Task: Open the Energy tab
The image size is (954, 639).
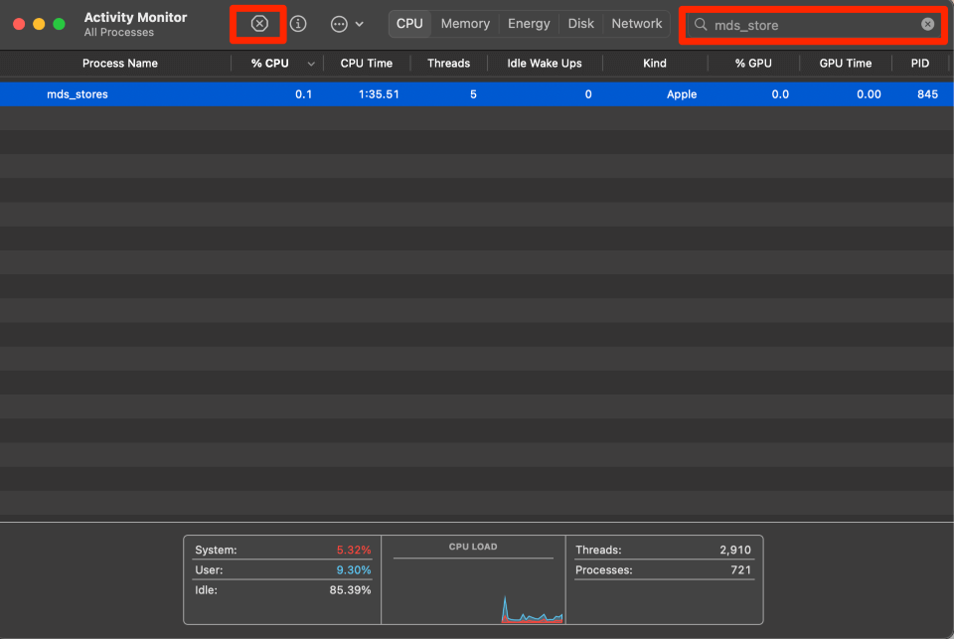Action: pos(529,24)
